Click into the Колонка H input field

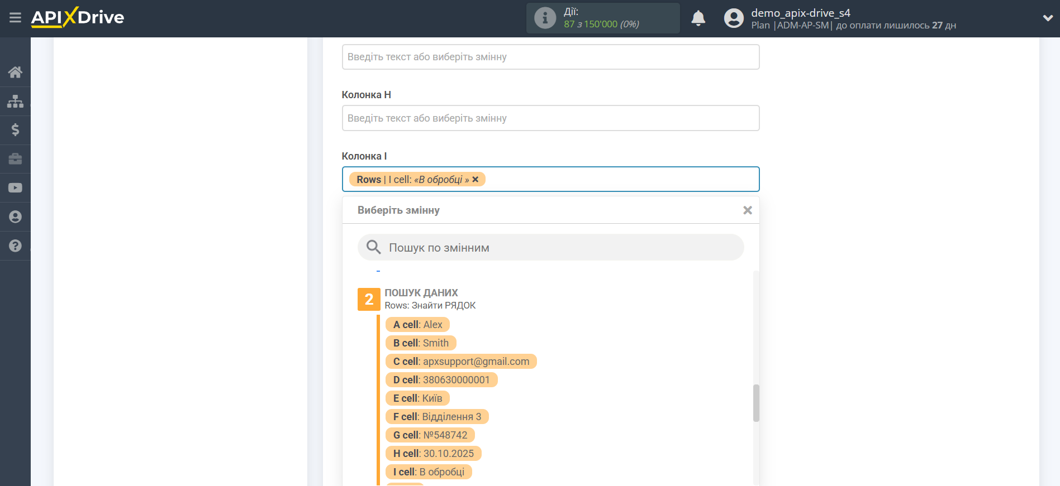coord(550,118)
